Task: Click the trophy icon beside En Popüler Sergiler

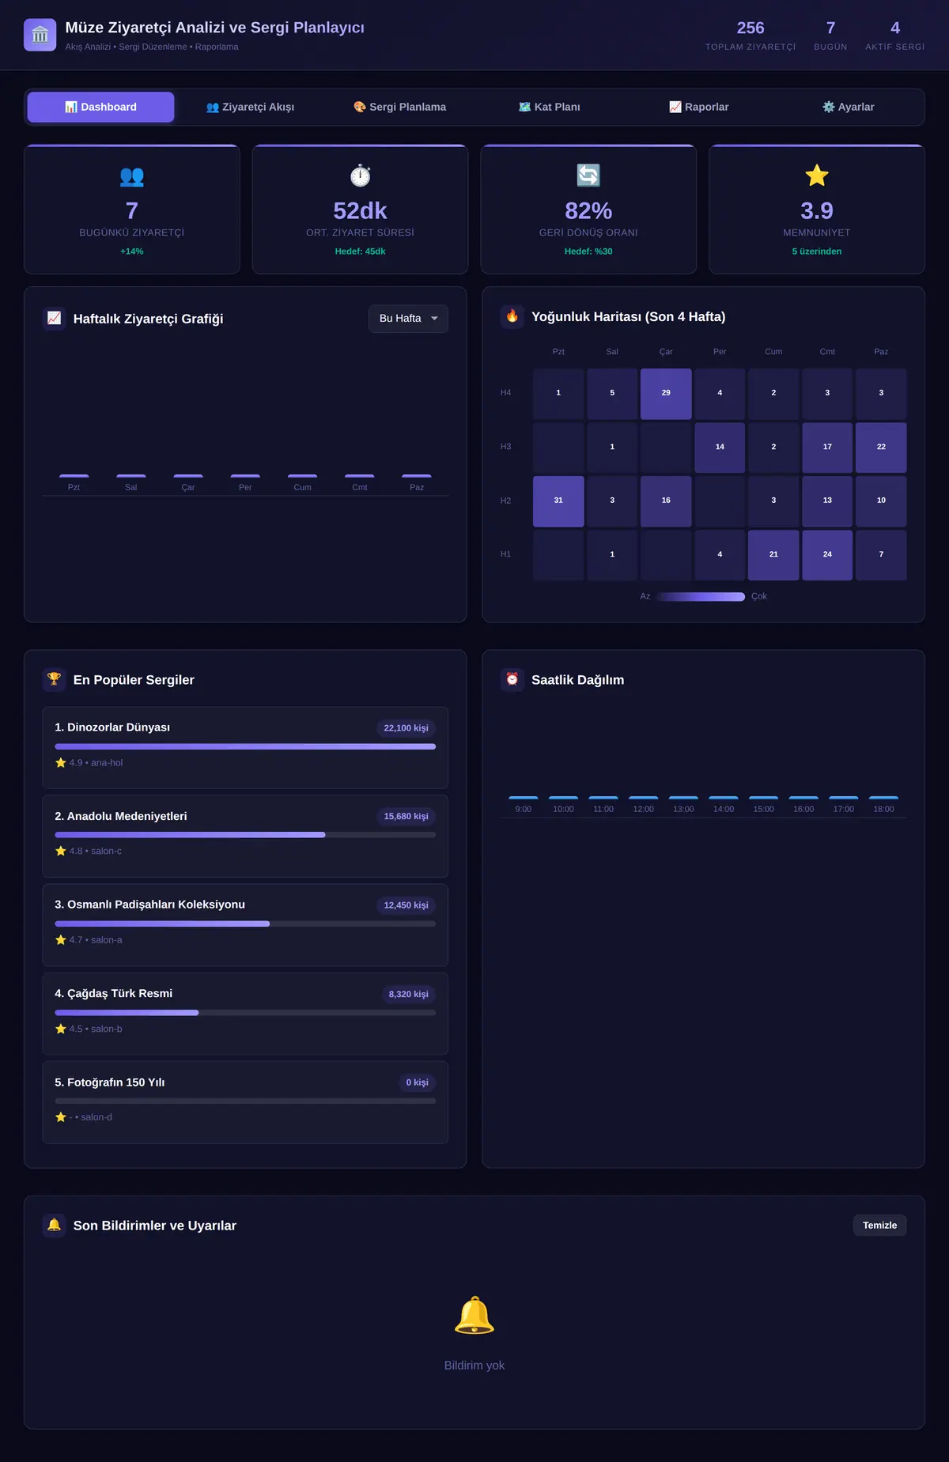Action: pos(54,679)
